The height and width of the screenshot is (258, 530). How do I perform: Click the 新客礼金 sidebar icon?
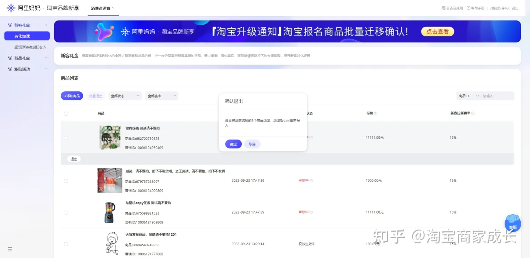tap(10, 25)
